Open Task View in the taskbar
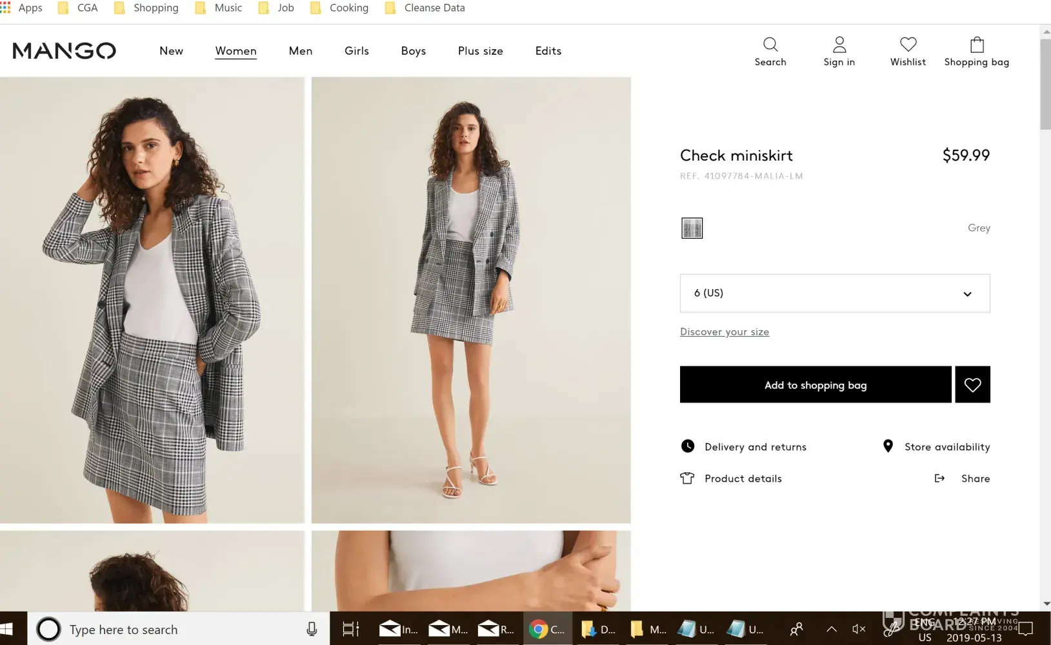Image resolution: width=1051 pixels, height=645 pixels. pyautogui.click(x=350, y=629)
